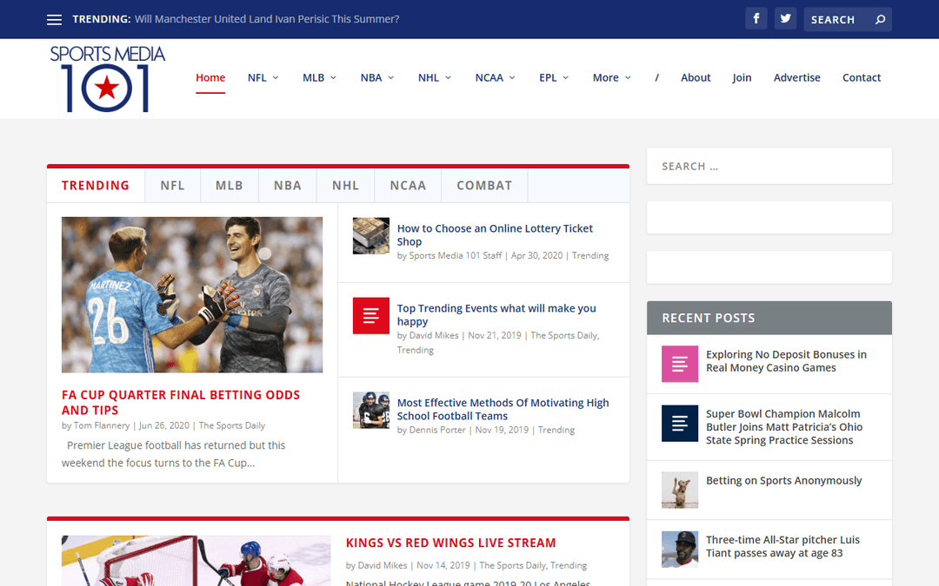Viewport: 939px width, 586px height.
Task: Open red document icon for Top Trending Events
Action: (x=370, y=315)
